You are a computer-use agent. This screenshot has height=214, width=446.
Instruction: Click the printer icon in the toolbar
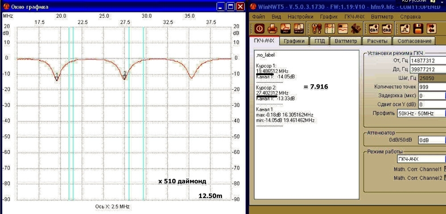pos(272,28)
